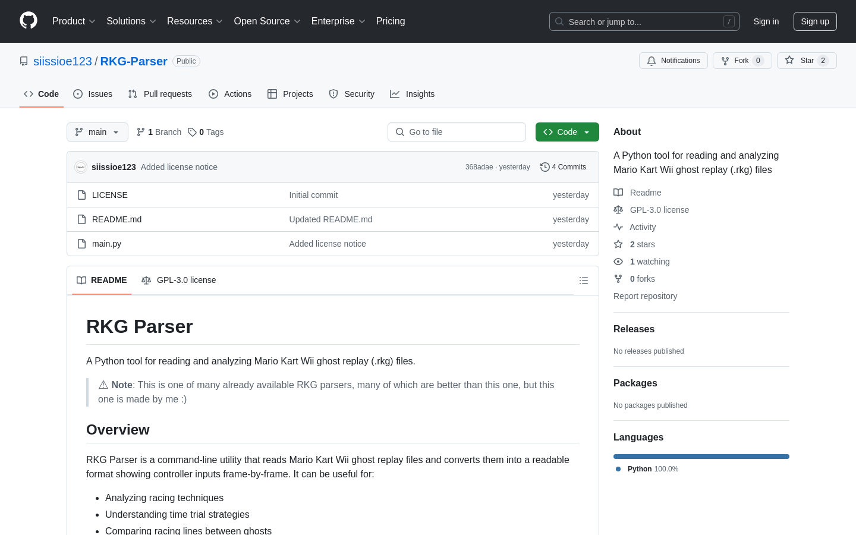
Task: Open the README outline list icon
Action: (584, 281)
